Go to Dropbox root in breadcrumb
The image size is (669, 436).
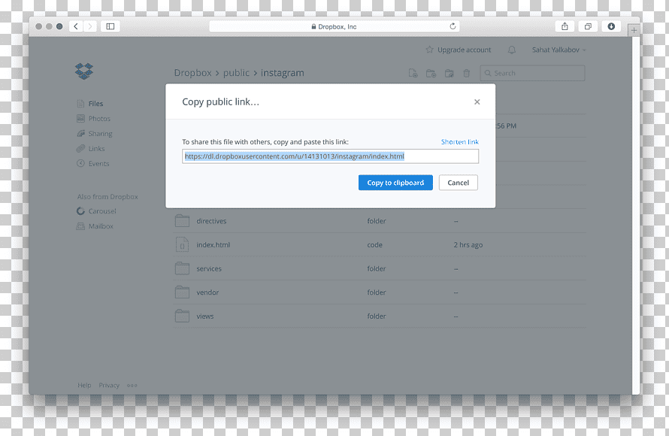click(x=192, y=73)
